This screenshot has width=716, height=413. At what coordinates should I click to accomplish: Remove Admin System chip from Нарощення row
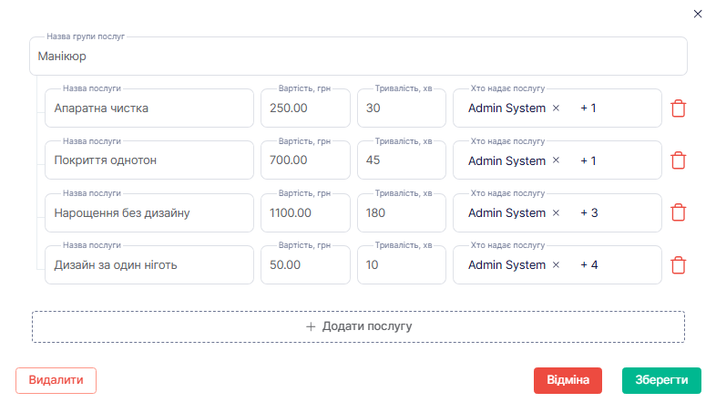coord(556,212)
